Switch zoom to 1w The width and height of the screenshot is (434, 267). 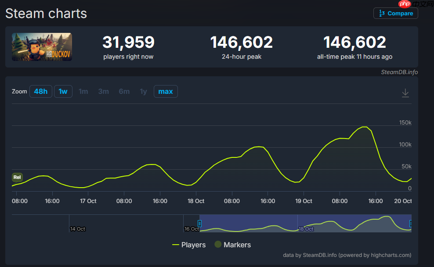63,92
